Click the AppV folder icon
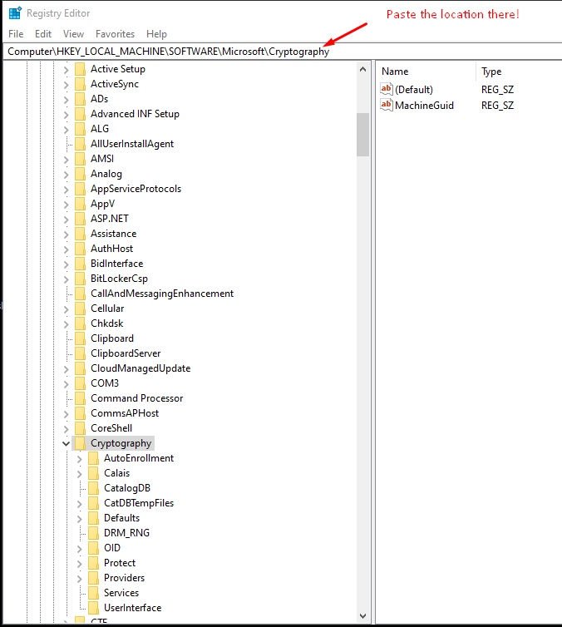This screenshot has width=562, height=627. click(x=81, y=204)
